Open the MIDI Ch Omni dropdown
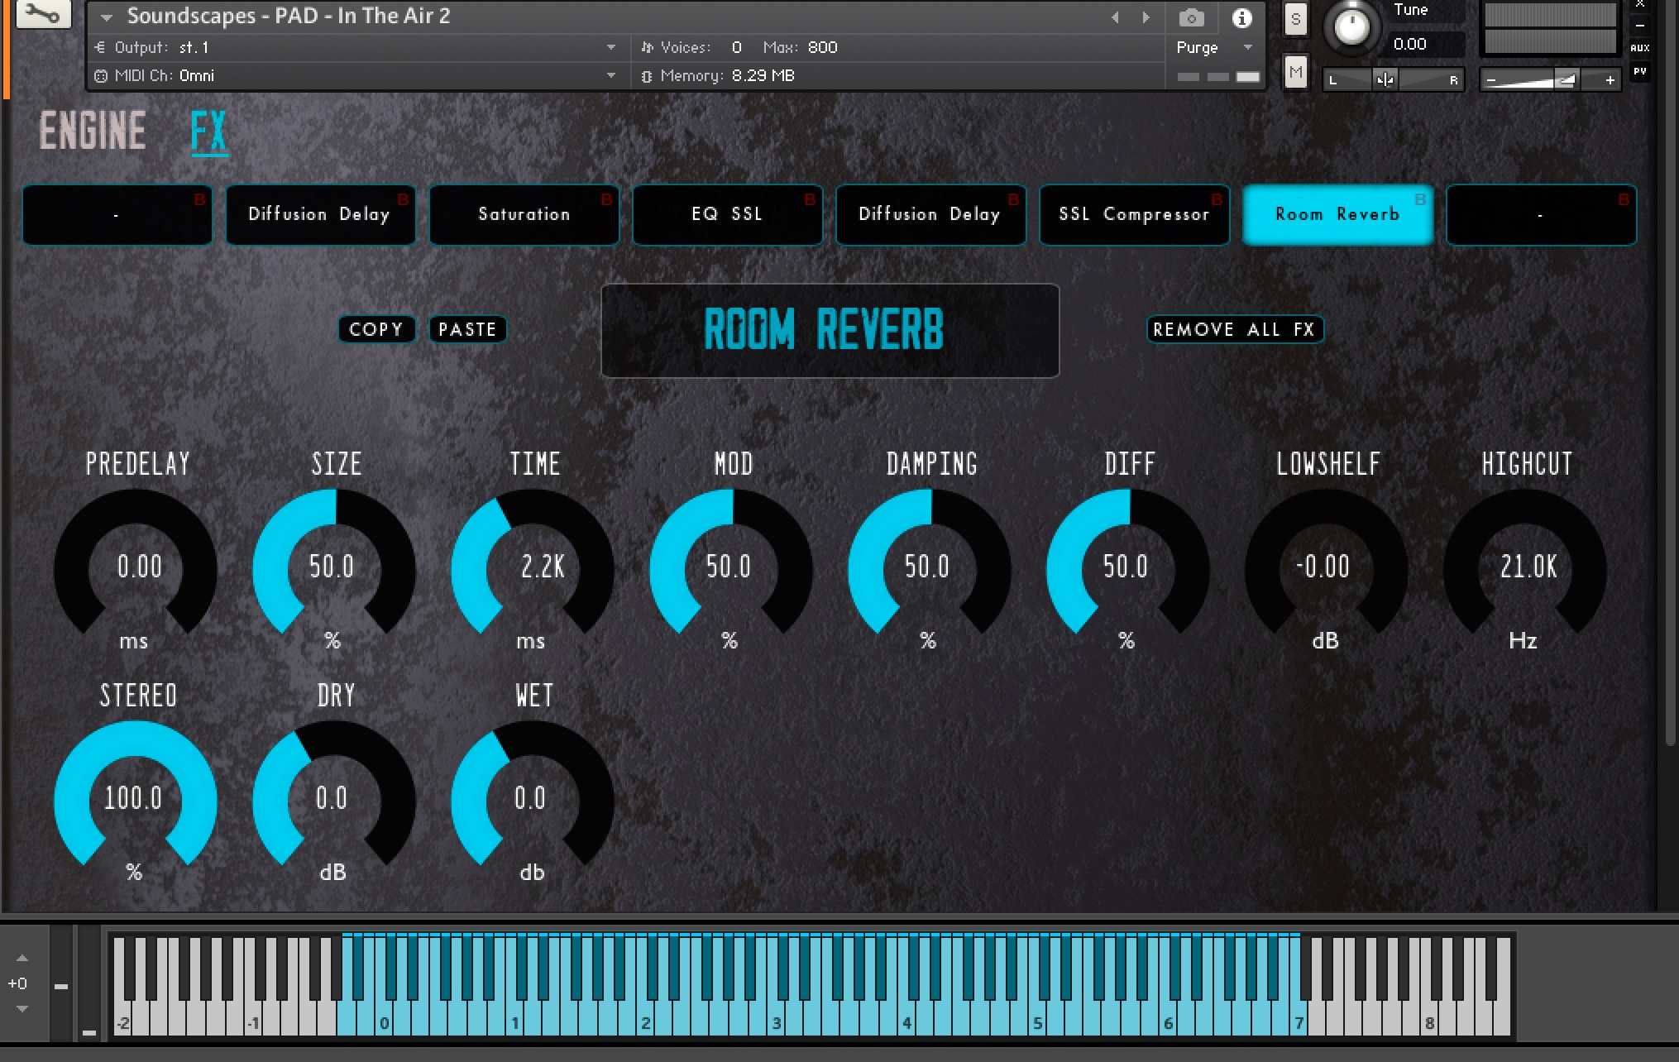The height and width of the screenshot is (1062, 1679). pos(610,75)
